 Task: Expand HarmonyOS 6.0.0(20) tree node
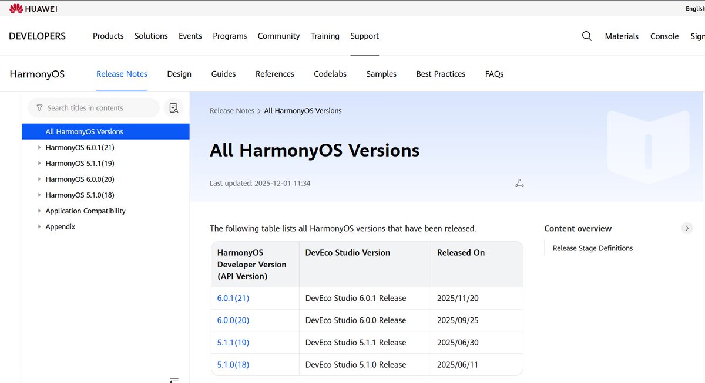coord(39,179)
